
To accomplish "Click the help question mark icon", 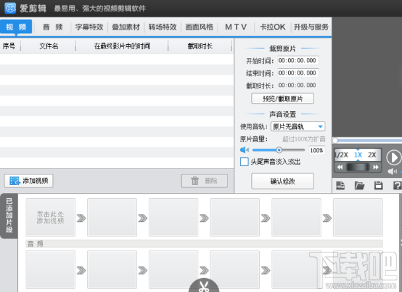I will point(397,185).
